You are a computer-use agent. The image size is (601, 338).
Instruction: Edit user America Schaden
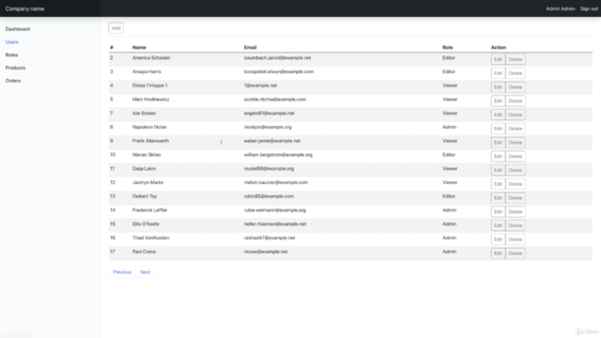click(x=498, y=59)
